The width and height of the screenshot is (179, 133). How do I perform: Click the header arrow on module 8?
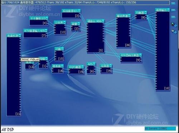[145, 13]
